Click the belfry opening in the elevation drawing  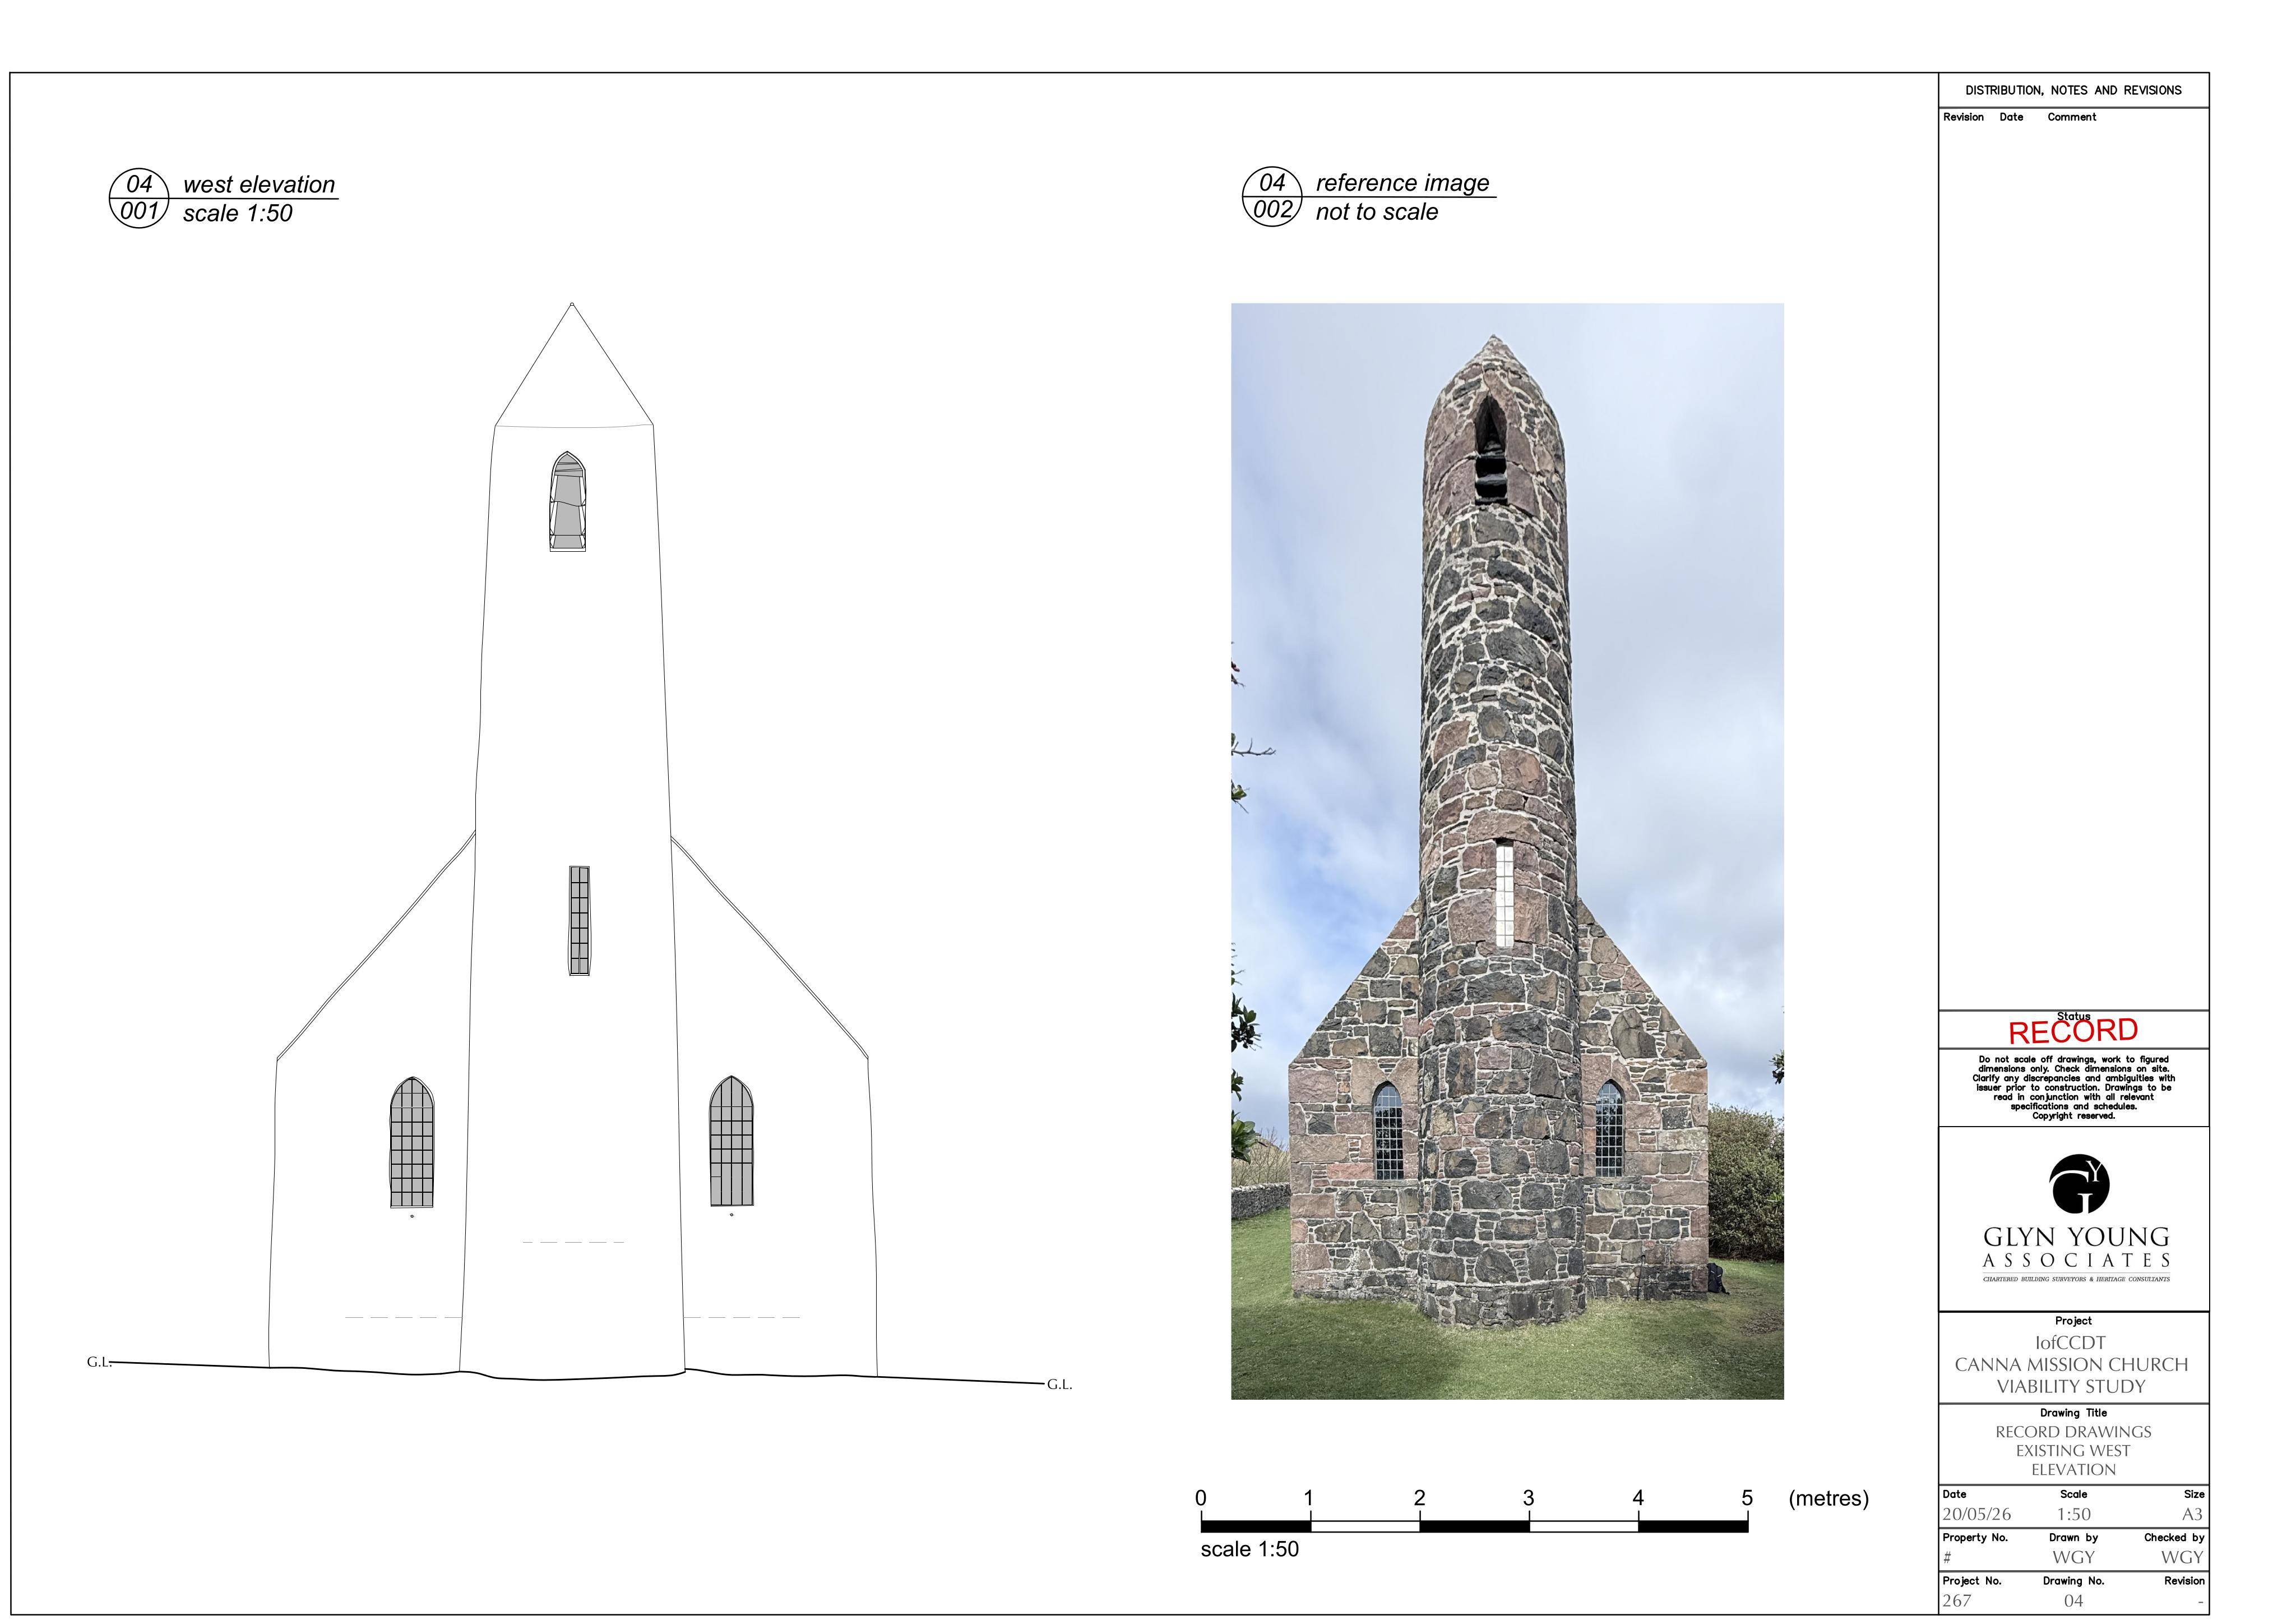click(568, 501)
